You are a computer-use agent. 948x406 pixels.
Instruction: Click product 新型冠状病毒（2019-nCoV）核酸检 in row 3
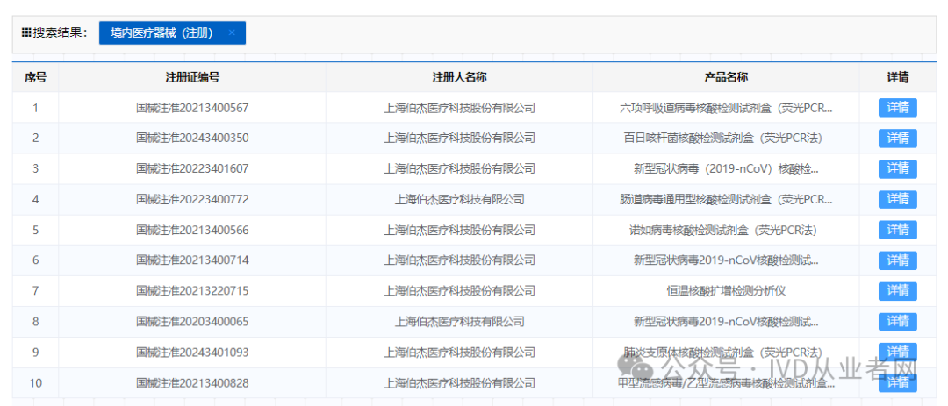point(726,169)
